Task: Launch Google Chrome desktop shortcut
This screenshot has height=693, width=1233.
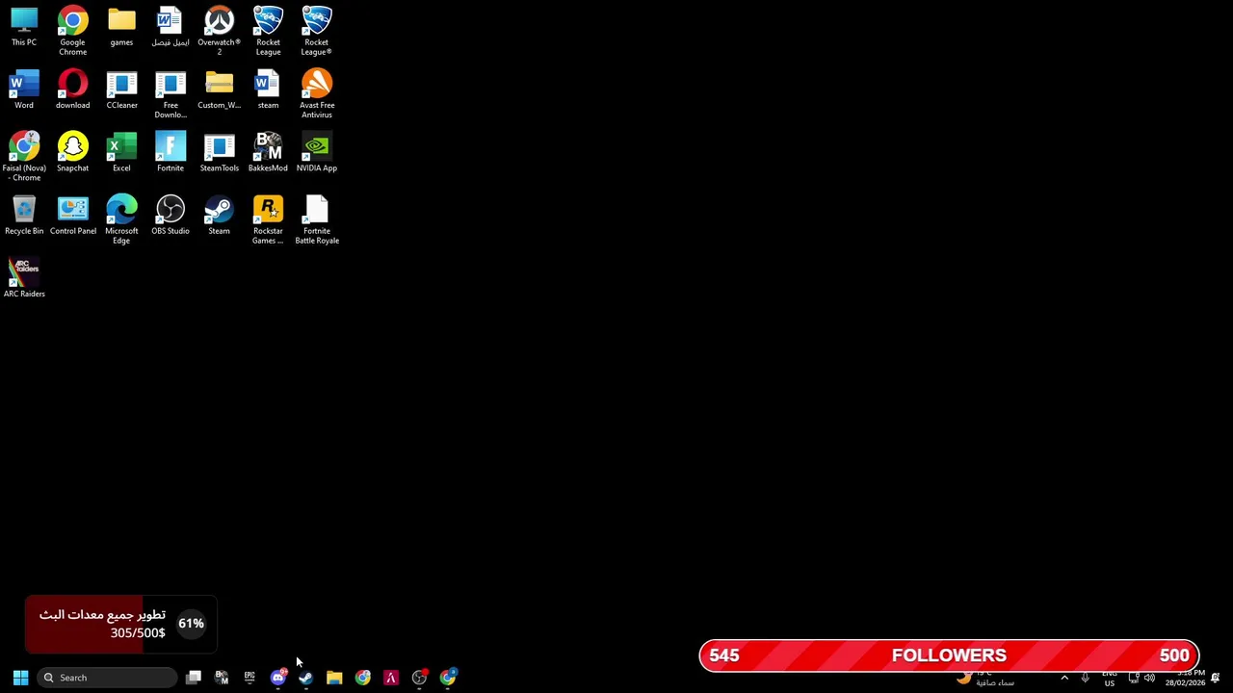Action: [72, 31]
